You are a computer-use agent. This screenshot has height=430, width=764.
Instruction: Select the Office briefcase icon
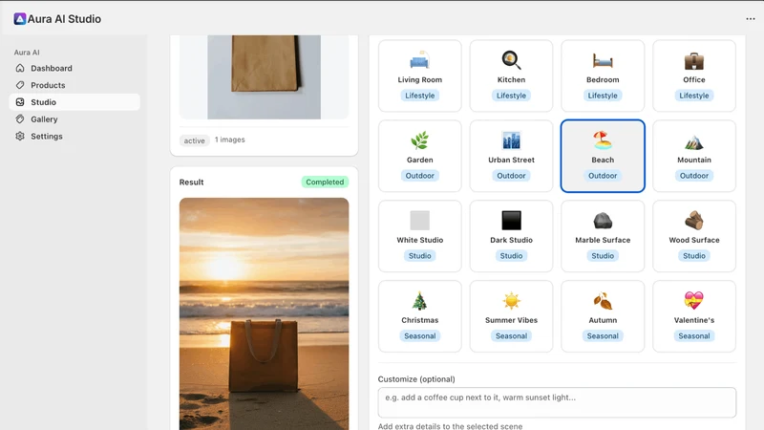coord(694,61)
